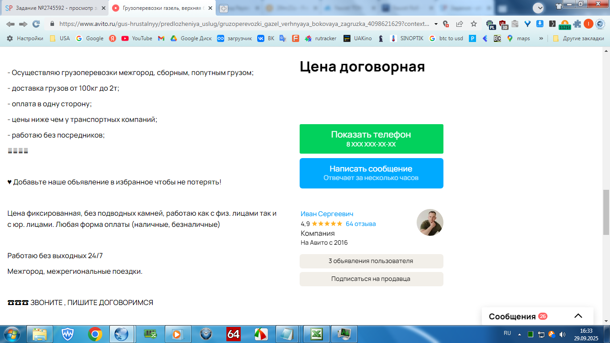Click the seller avatar photo
The width and height of the screenshot is (610, 343).
(430, 222)
